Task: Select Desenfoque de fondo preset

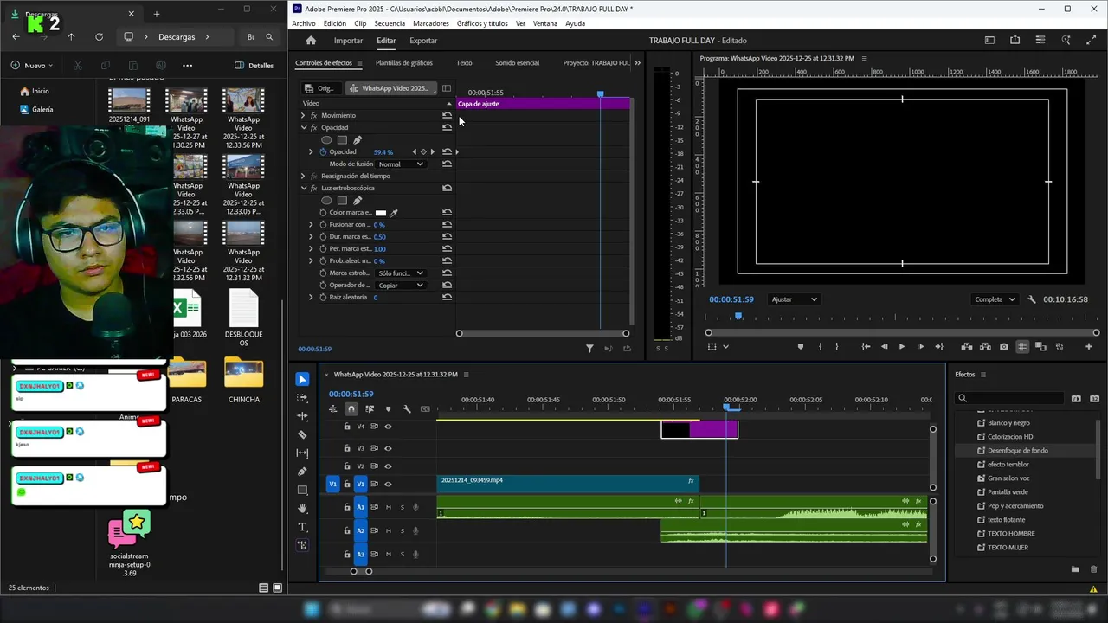Action: pos(1018,451)
